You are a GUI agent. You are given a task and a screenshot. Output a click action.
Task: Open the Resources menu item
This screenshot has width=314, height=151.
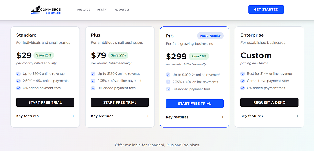pyautogui.click(x=122, y=9)
